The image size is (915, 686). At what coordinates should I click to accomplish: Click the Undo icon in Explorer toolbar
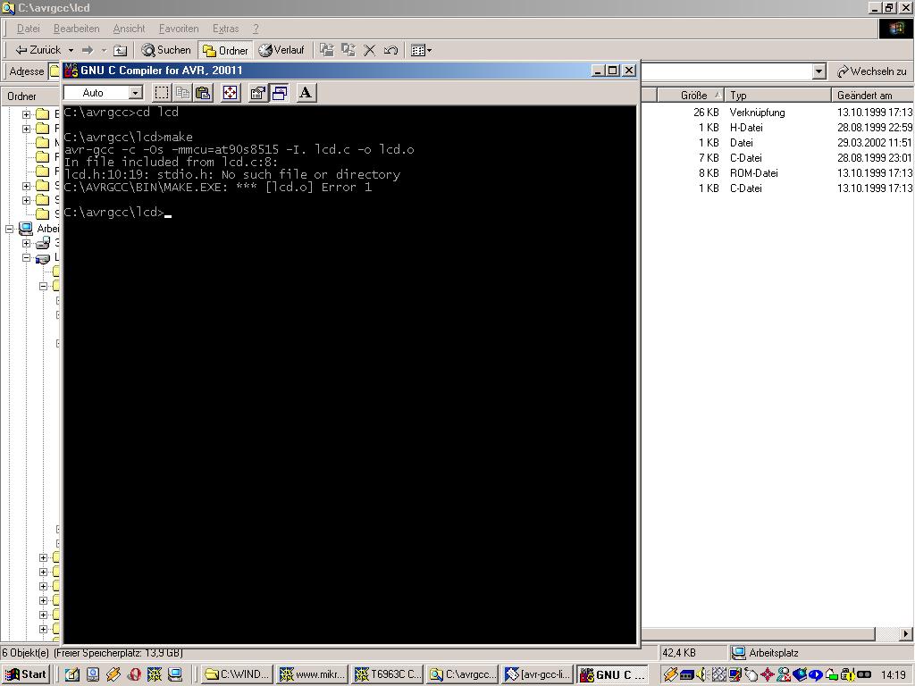tap(390, 50)
